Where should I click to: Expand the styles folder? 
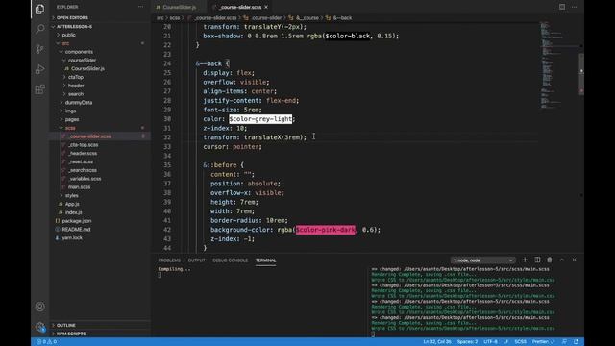click(71, 195)
